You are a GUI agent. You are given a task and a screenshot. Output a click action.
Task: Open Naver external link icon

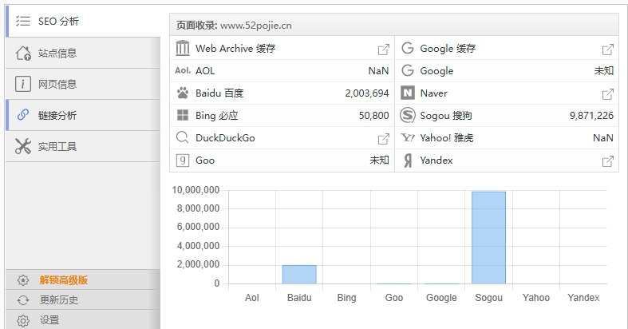(607, 94)
